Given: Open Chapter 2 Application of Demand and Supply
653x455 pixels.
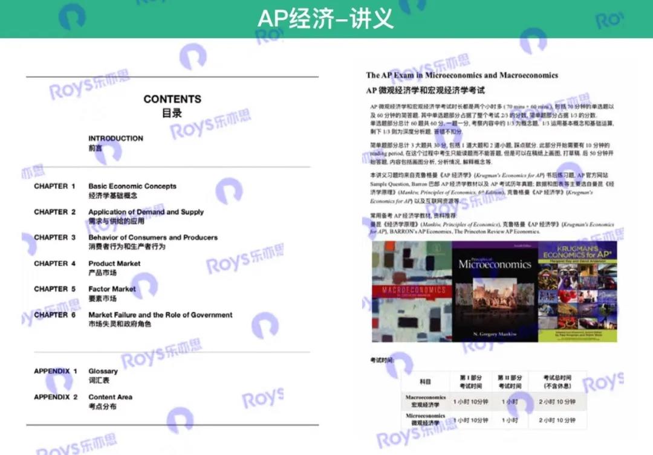Looking at the screenshot, I should point(146,216).
